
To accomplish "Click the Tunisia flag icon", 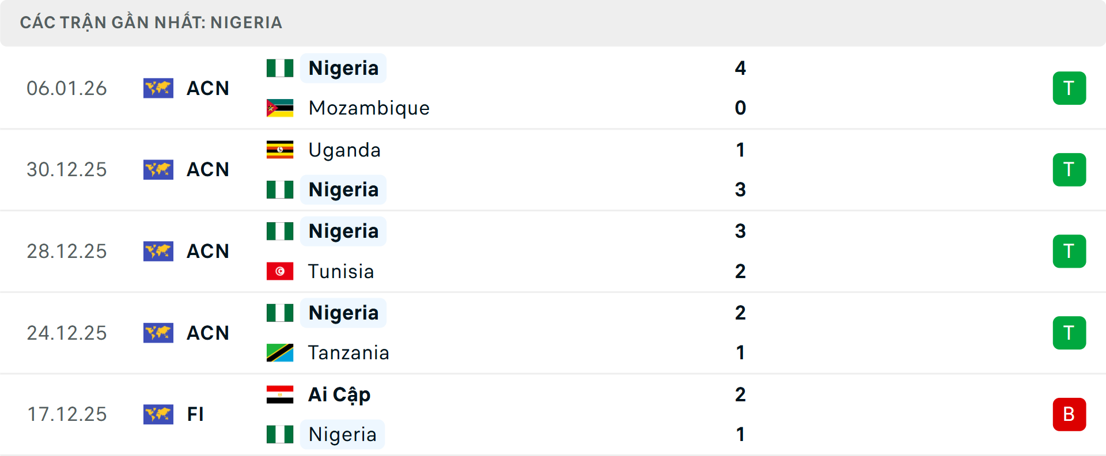I will pyautogui.click(x=280, y=271).
